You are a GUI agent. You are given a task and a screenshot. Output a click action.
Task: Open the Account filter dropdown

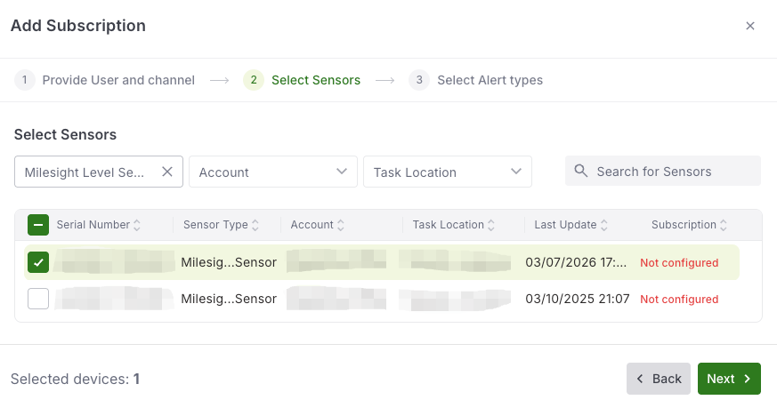pyautogui.click(x=273, y=172)
